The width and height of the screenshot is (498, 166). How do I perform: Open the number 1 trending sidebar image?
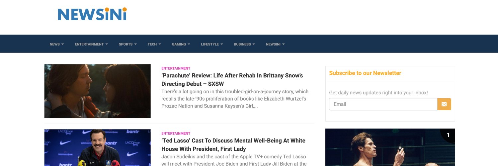coord(390,147)
